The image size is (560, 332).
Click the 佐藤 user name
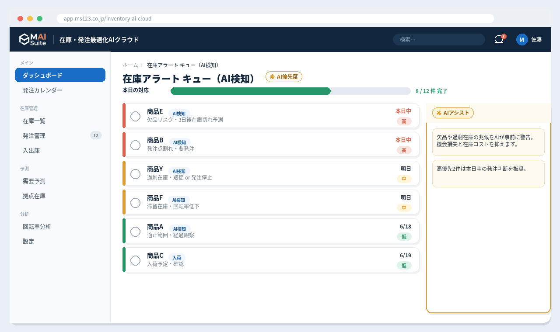coord(536,39)
